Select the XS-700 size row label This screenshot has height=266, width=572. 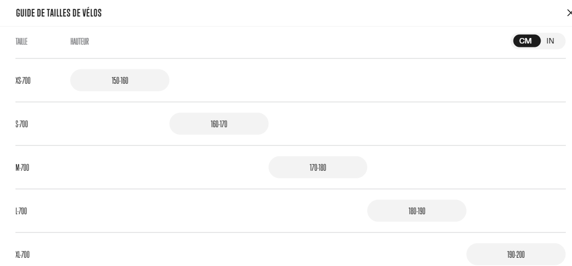coord(23,80)
